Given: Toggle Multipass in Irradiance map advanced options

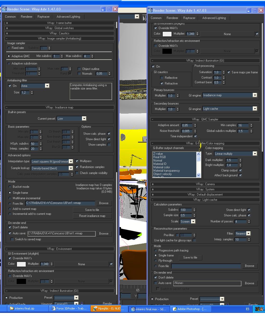Looking at the screenshot, I should [77, 161].
